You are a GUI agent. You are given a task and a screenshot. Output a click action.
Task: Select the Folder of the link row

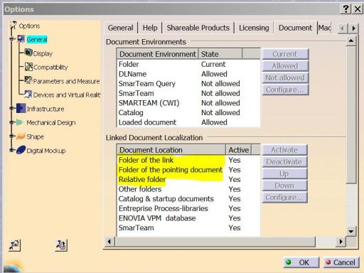[188, 160]
